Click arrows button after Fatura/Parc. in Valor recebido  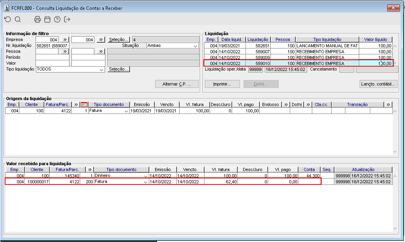coord(90,169)
